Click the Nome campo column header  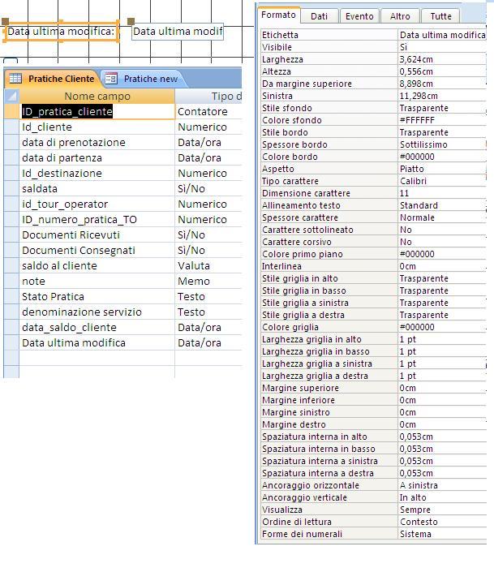(97, 97)
